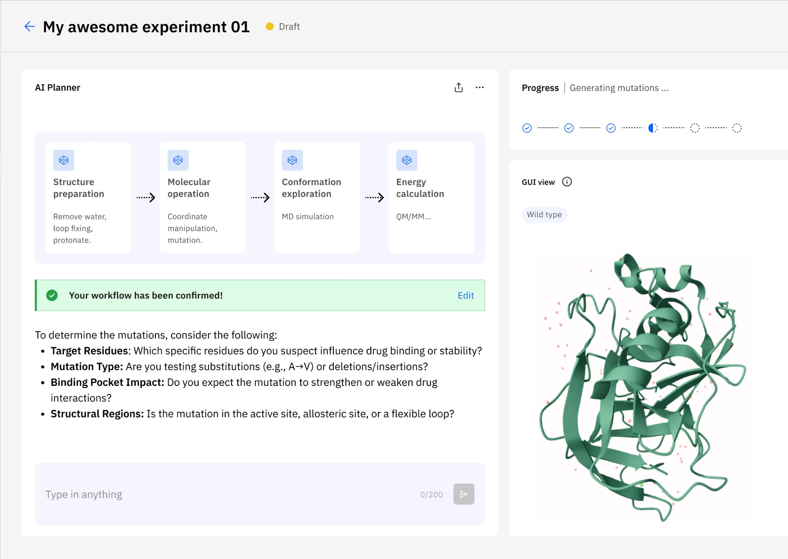
Task: Click the third completed progress step
Action: pos(611,128)
